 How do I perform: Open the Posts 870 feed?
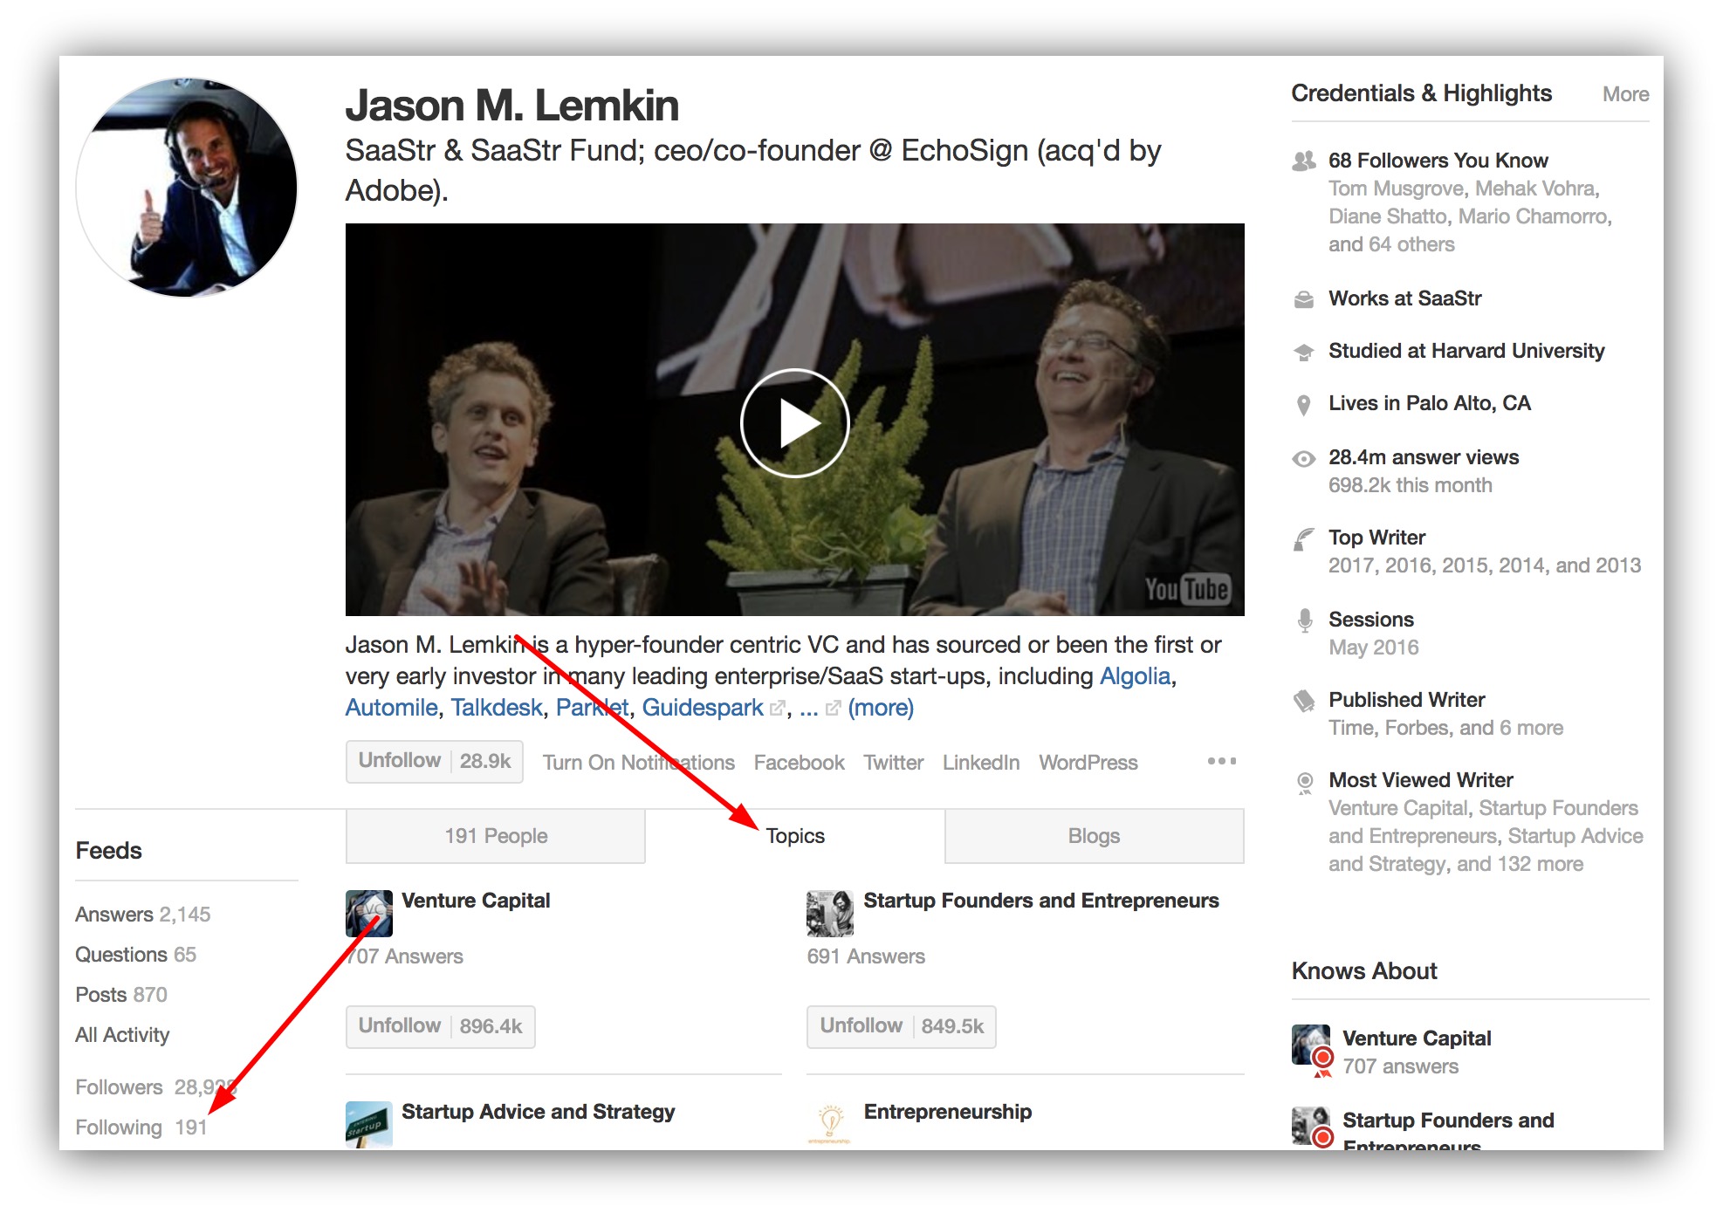point(121,995)
